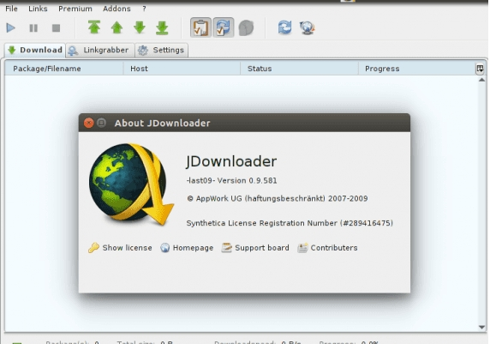Open the Addons menu

pos(117,9)
